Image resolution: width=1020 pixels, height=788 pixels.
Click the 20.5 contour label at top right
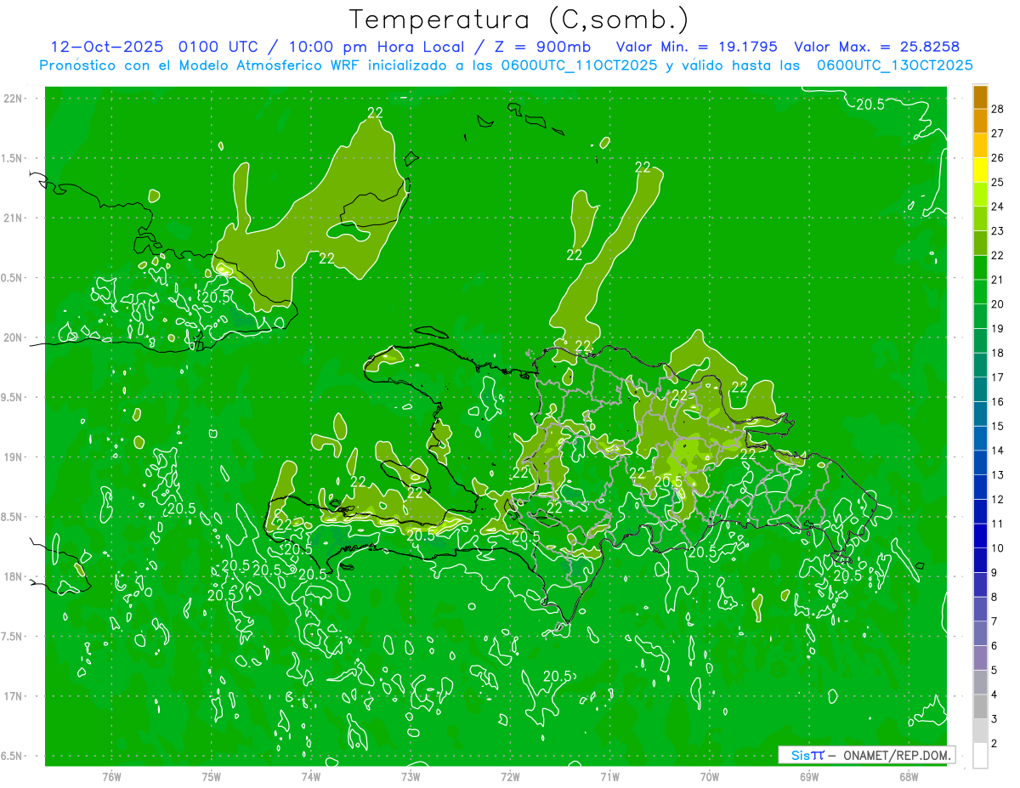[x=870, y=105]
